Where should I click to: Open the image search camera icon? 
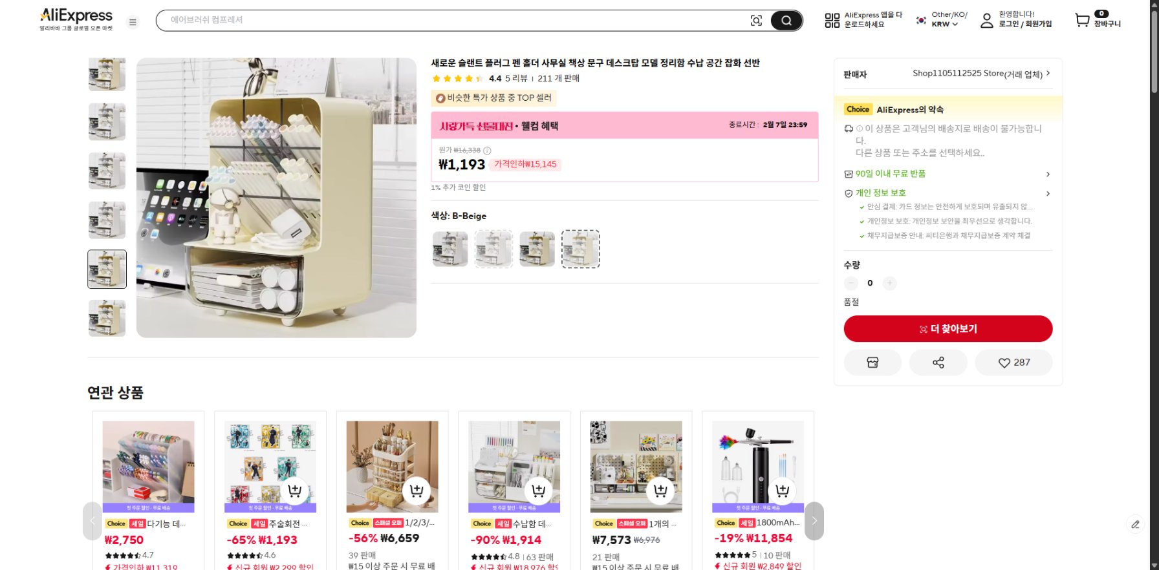756,20
